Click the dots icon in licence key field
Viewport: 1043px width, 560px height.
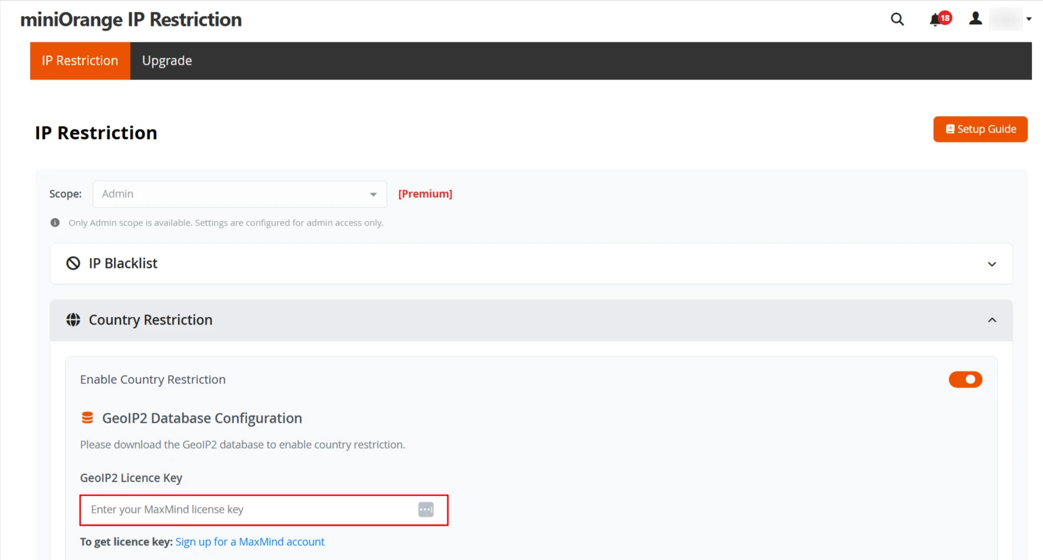tap(426, 509)
